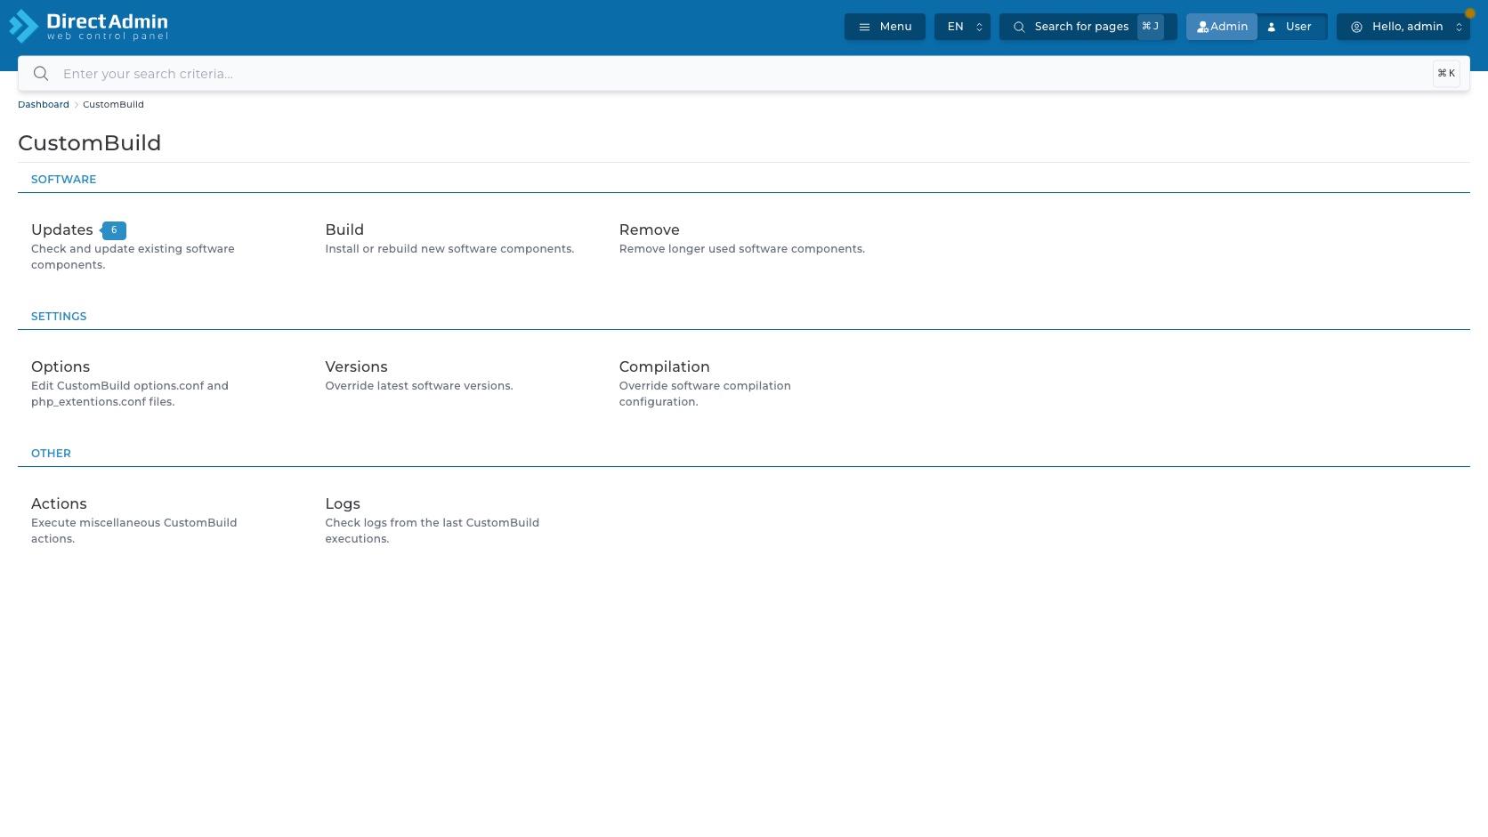Screen dimensions: 1488x837
Task: Click the ⌘K shortcut badge
Action: 1446,74
